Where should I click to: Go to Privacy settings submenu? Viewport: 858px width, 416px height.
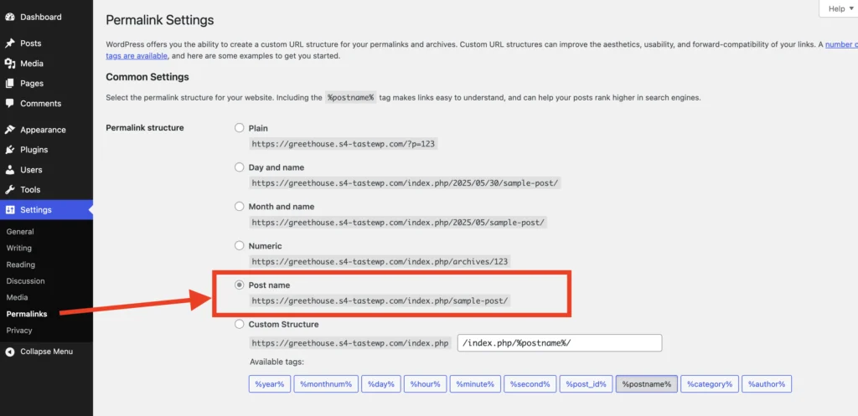[x=19, y=330]
